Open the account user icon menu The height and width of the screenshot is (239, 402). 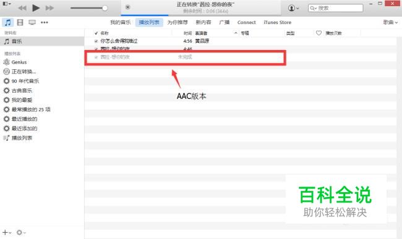[x=293, y=8]
